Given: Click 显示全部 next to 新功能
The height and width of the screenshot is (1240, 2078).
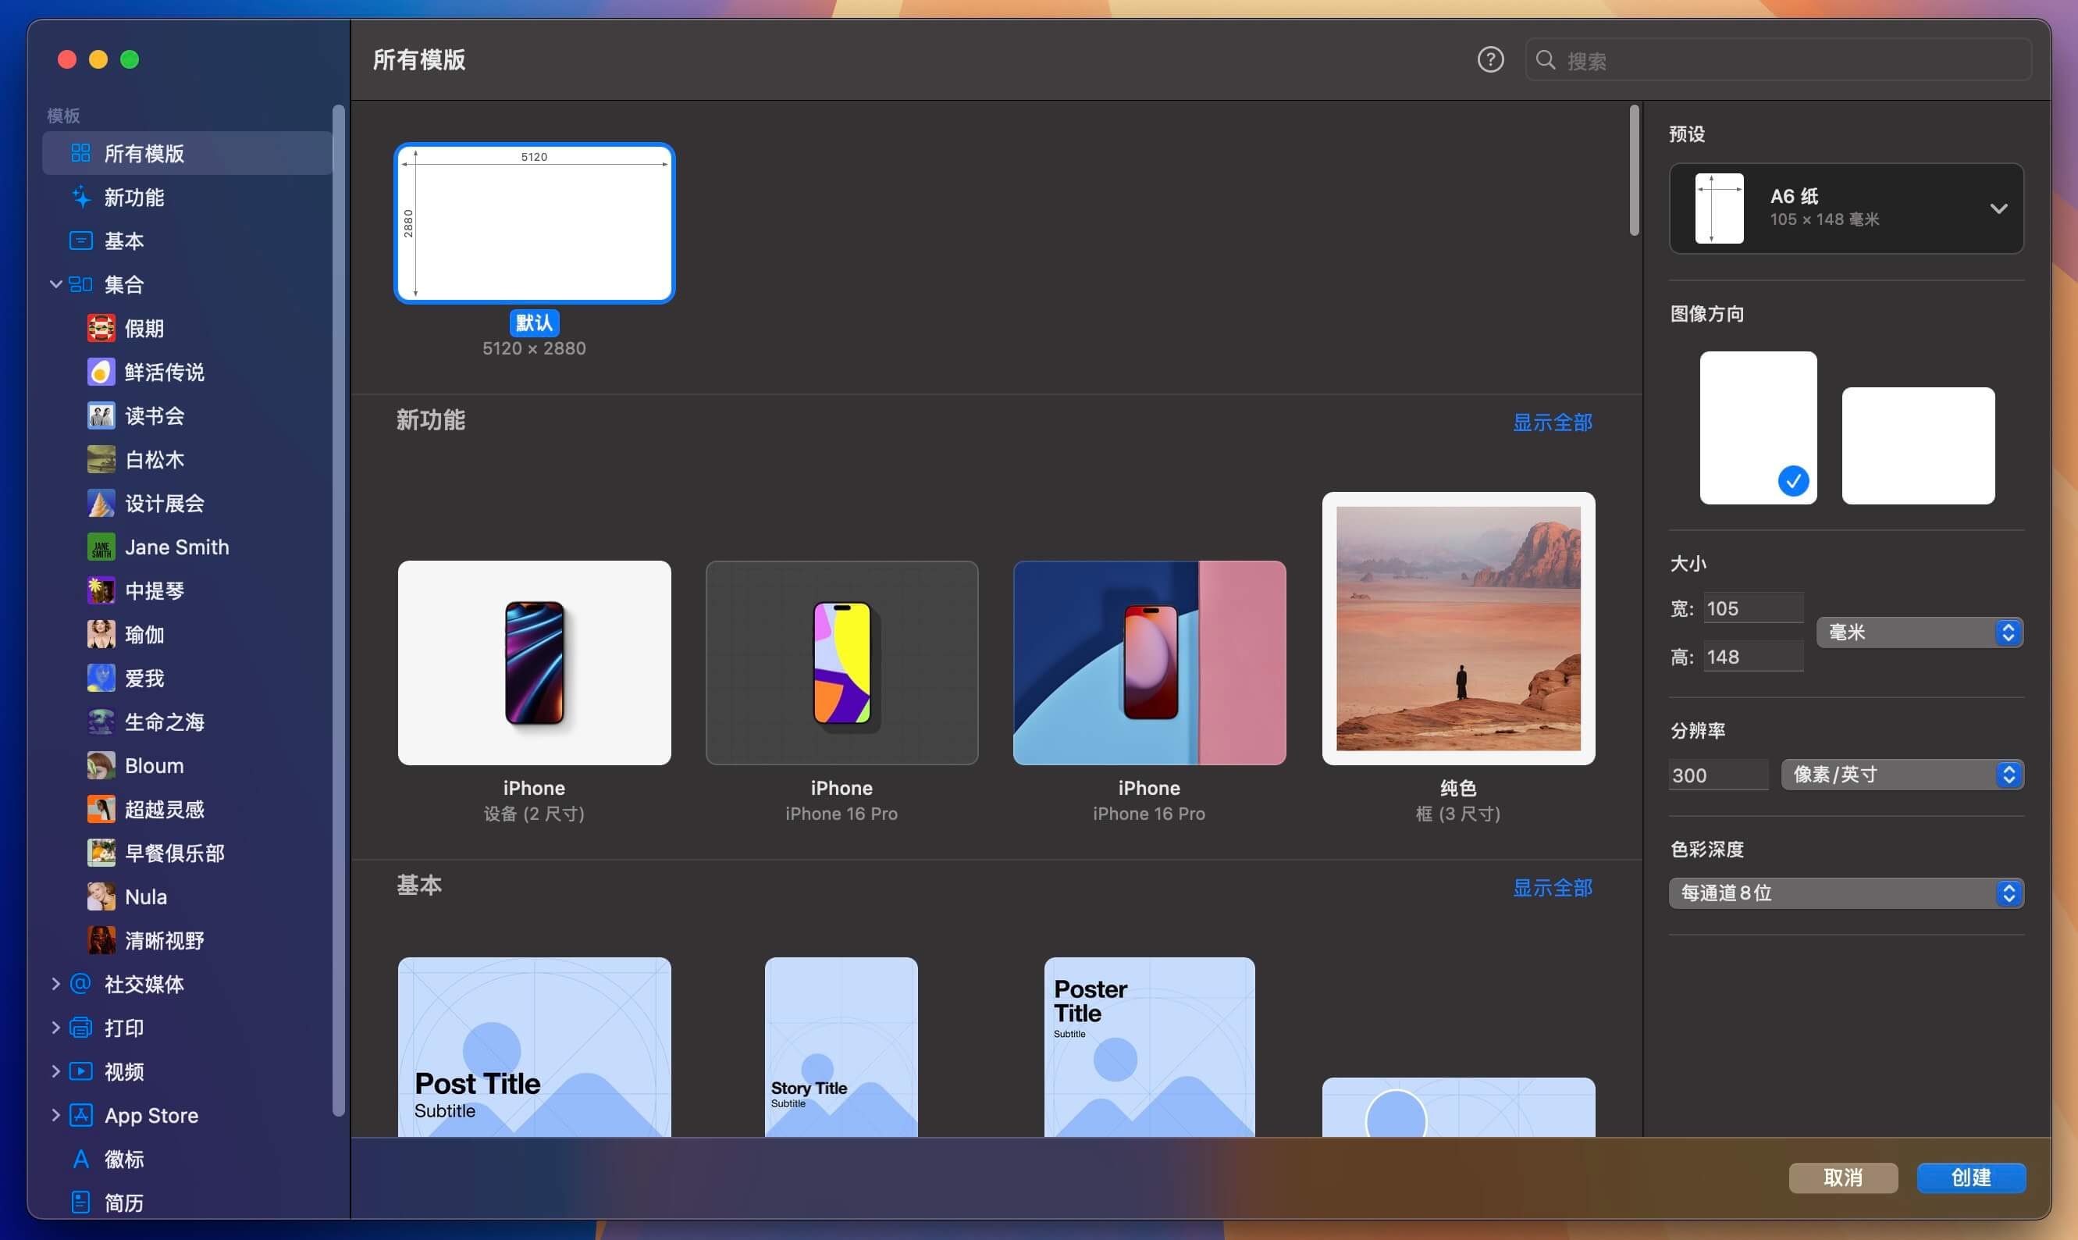Looking at the screenshot, I should click(x=1552, y=422).
